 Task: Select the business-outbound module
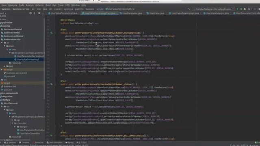(12, 36)
